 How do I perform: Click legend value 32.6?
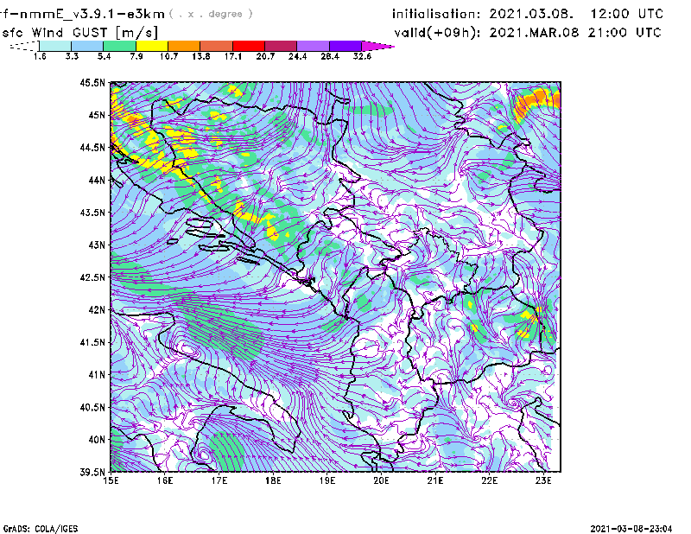point(362,56)
